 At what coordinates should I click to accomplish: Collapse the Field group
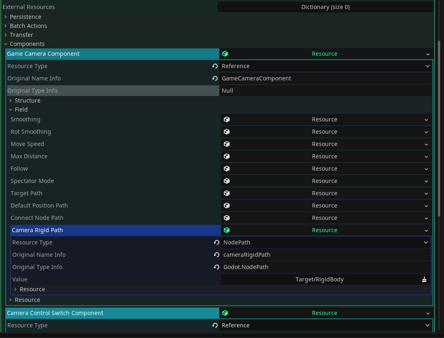pos(11,110)
